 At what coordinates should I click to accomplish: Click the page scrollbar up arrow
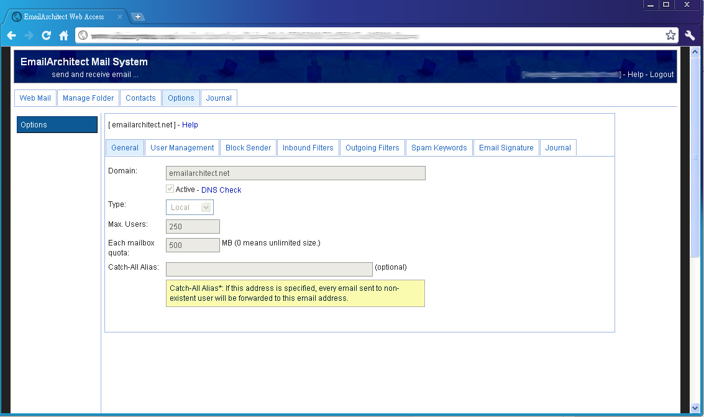(695, 52)
